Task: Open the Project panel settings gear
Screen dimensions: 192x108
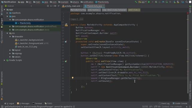Action: (x=55, y=6)
